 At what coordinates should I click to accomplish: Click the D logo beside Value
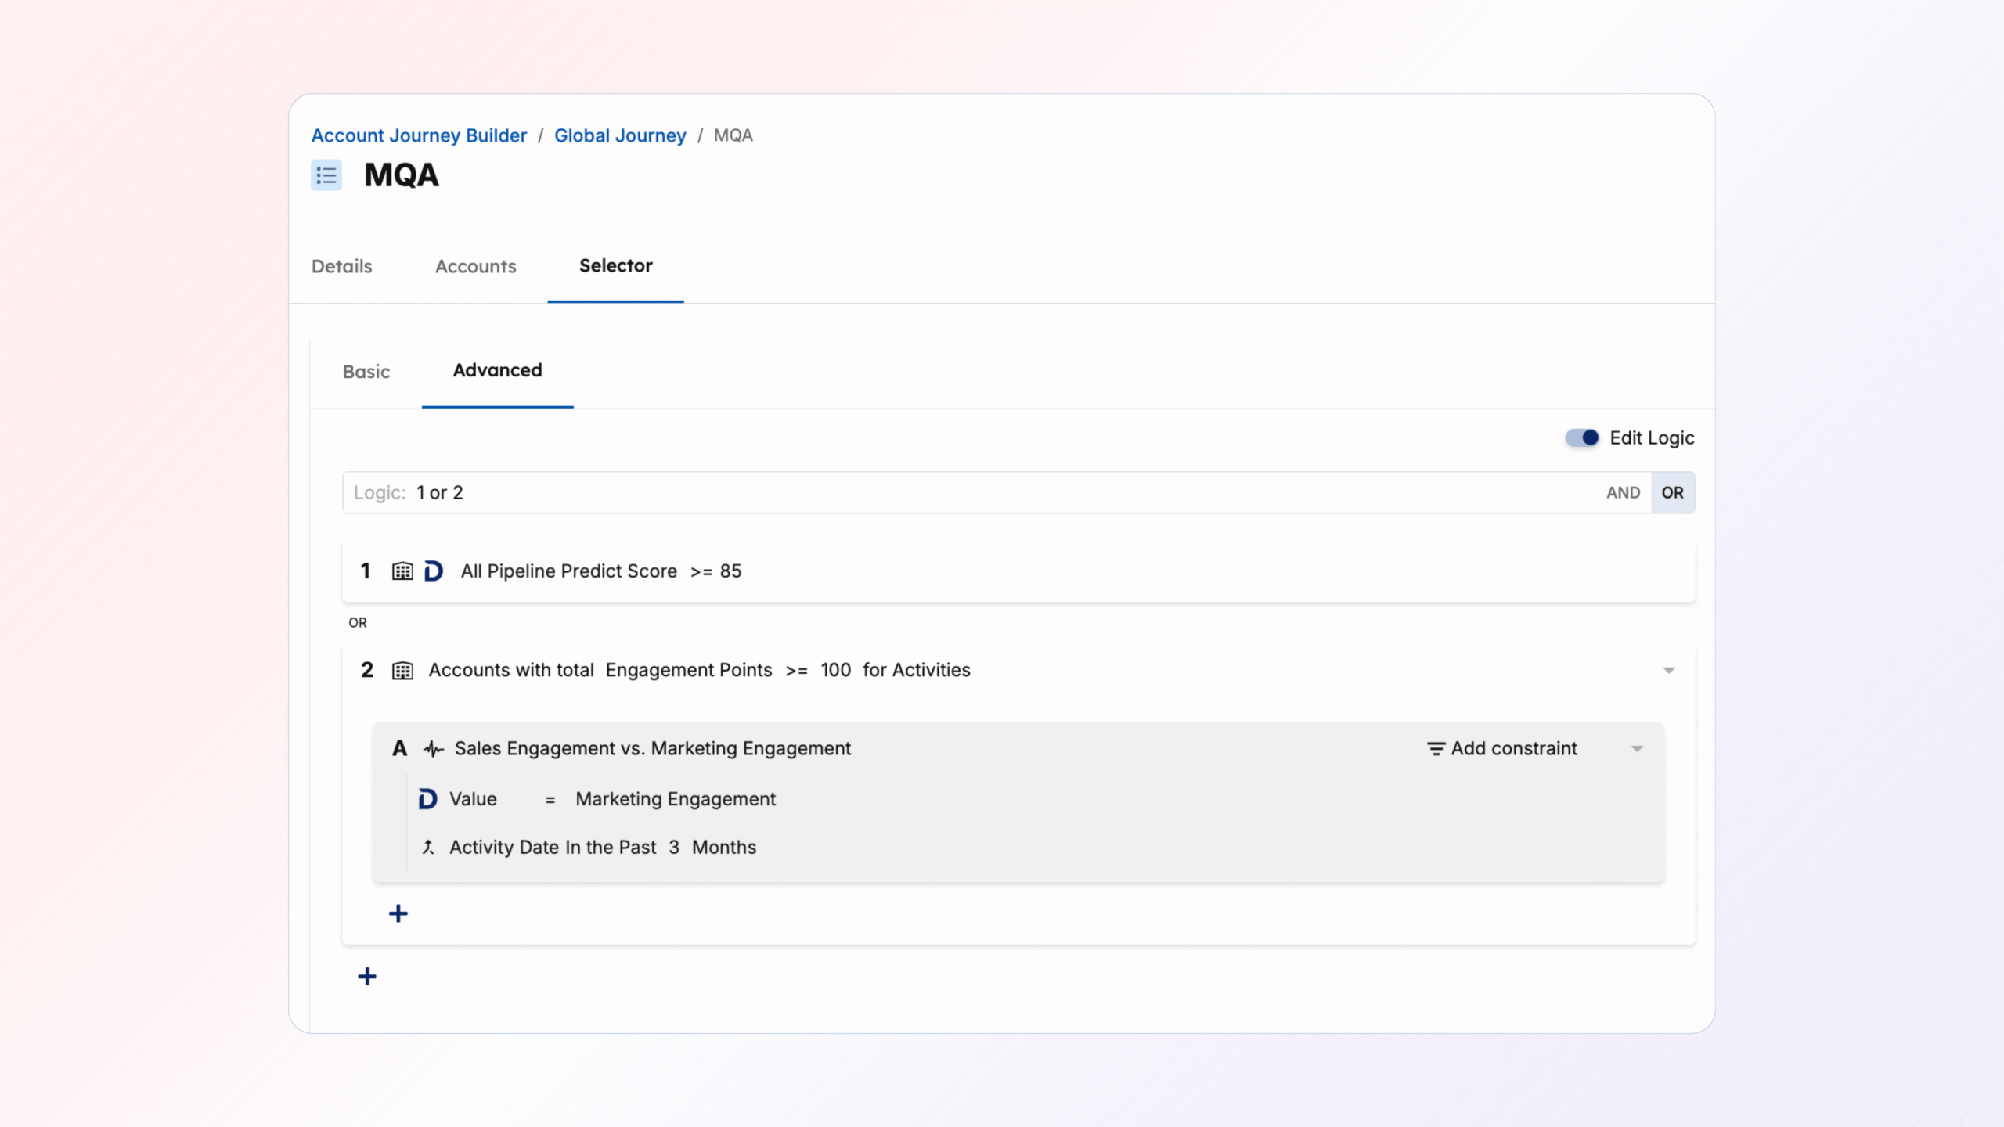click(427, 799)
